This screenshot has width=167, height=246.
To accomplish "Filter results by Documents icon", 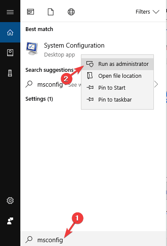I will (50, 12).
